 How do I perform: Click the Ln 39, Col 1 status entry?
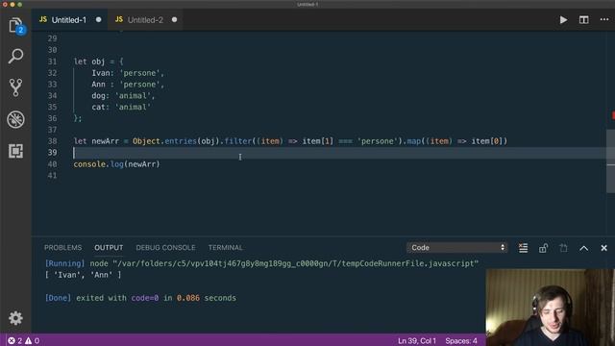(417, 340)
